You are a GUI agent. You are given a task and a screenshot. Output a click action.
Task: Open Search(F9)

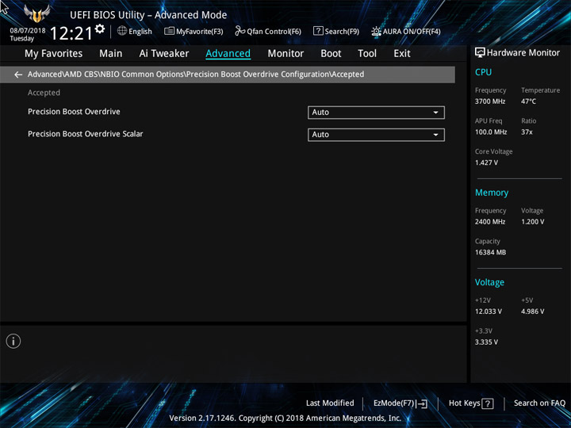[336, 31]
